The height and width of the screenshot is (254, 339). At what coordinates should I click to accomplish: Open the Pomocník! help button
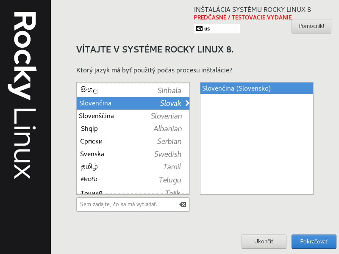click(311, 26)
